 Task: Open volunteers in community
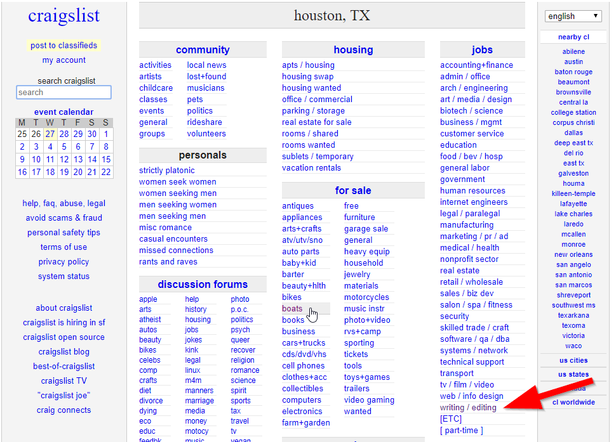[x=206, y=134]
